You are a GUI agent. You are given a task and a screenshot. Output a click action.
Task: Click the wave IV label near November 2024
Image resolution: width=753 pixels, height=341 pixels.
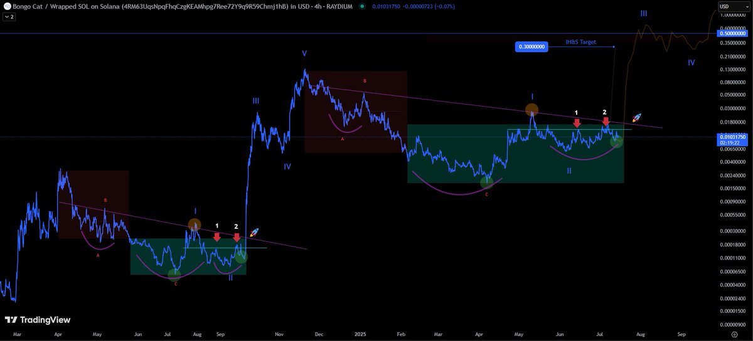tap(287, 167)
